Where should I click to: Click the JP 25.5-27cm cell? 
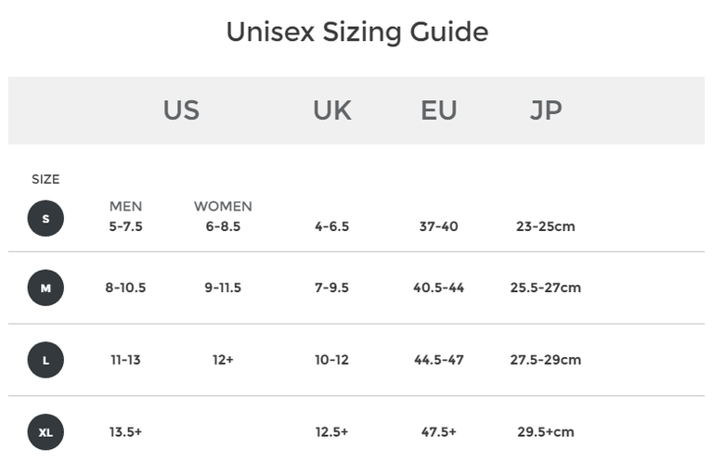pos(545,288)
